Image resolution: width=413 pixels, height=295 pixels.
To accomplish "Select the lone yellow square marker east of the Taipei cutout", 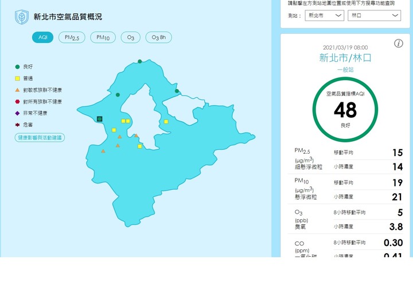I will tap(166, 122).
